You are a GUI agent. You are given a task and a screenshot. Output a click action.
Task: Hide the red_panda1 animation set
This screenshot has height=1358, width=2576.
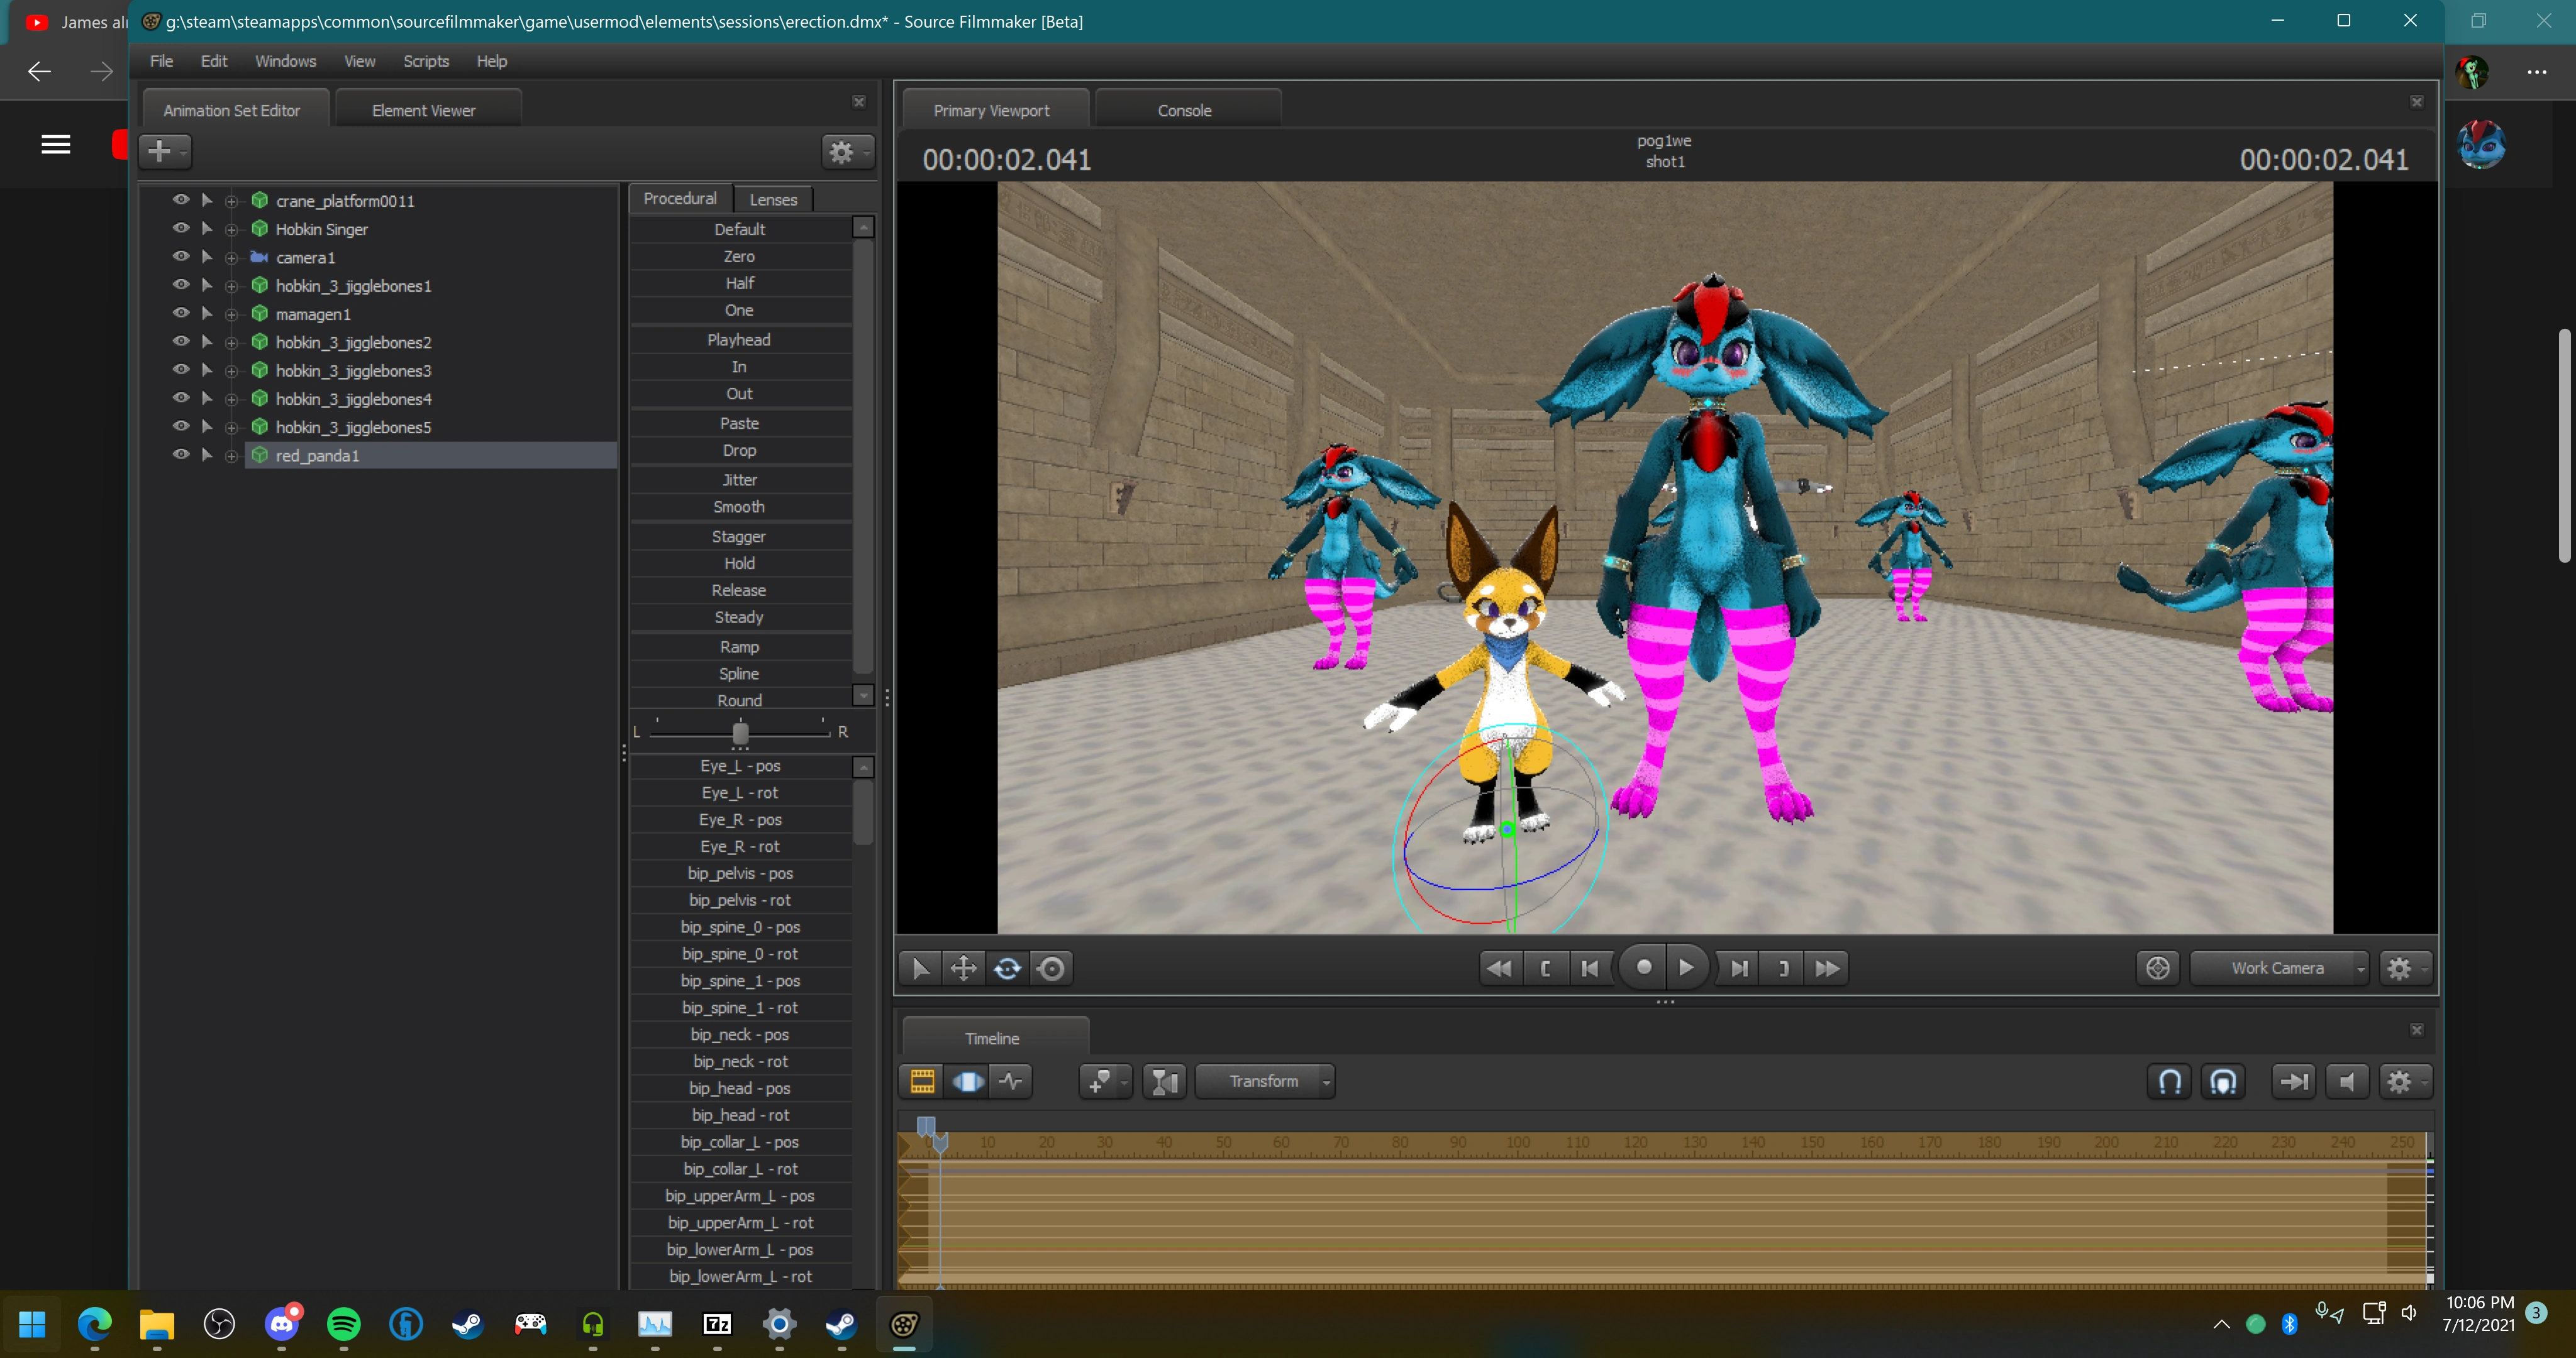click(181, 454)
